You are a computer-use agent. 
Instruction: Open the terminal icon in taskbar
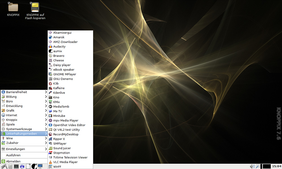click(16, 166)
